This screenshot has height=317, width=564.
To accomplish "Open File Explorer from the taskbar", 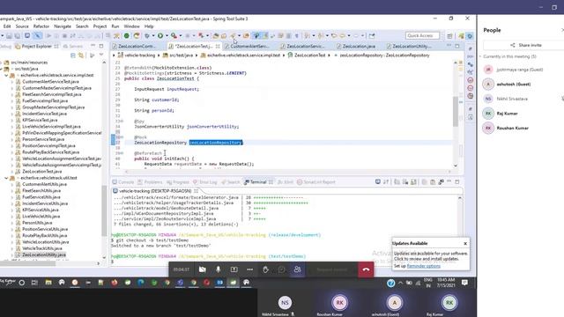I will pos(48,283).
